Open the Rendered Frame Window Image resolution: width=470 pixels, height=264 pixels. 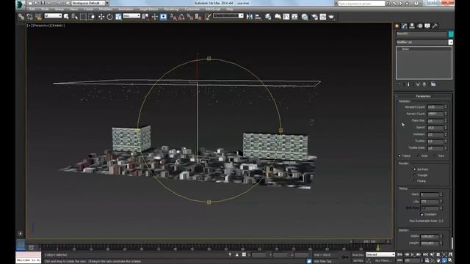(323, 17)
